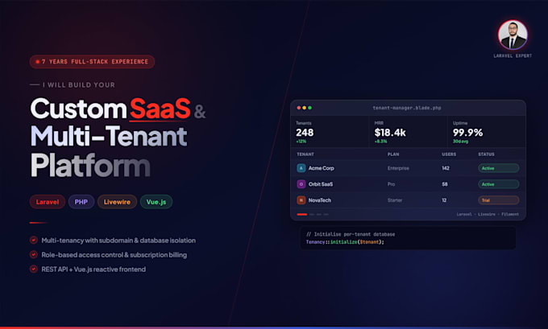Click the Acme Corp tenant icon
The height and width of the screenshot is (329, 548).
(301, 168)
